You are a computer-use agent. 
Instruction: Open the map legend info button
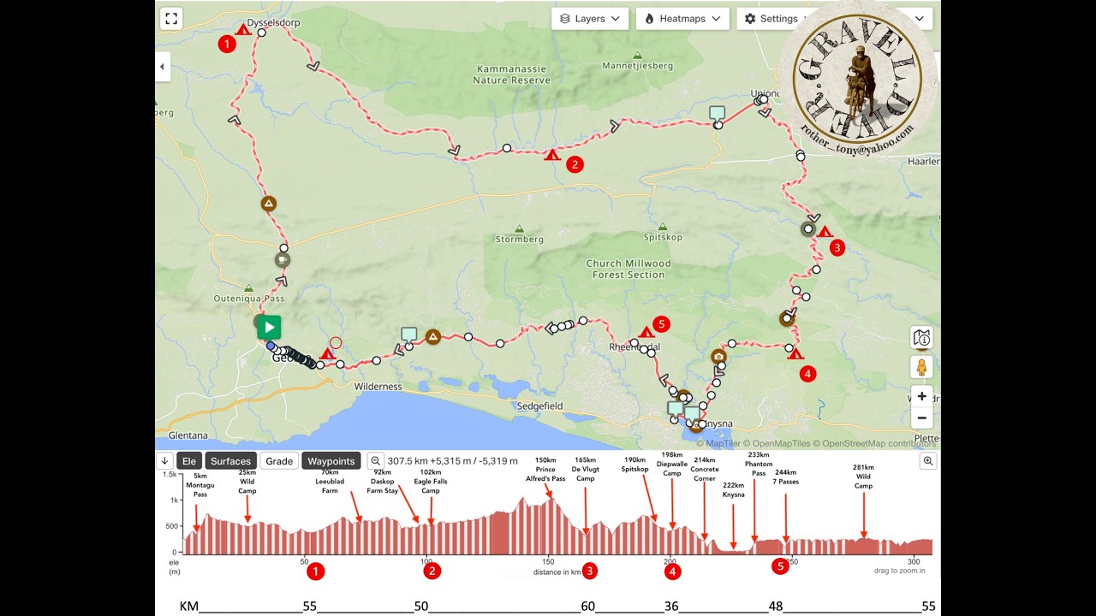click(921, 338)
